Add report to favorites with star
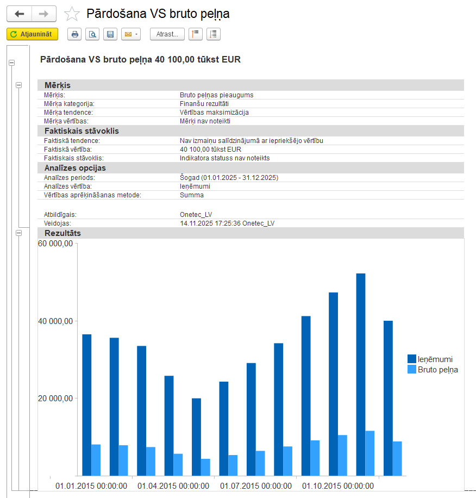 coord(72,14)
